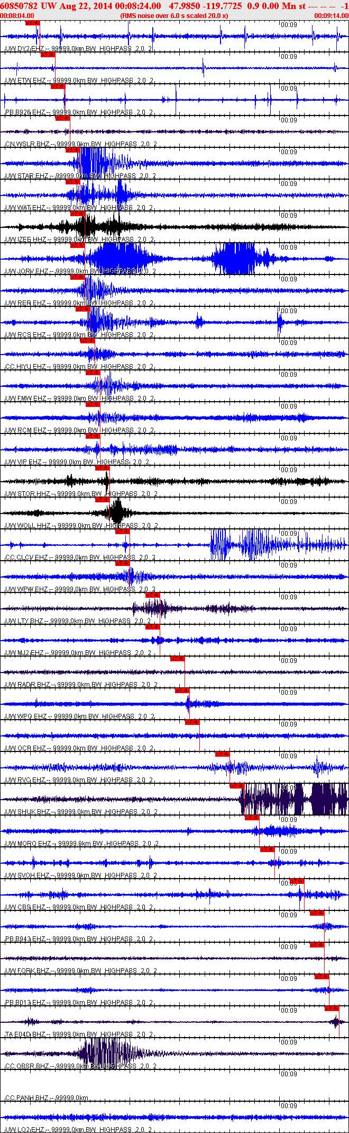The image size is (349, 1133).
Task: Select the red pick flag on the CLCV trace
Action: (x=123, y=532)
